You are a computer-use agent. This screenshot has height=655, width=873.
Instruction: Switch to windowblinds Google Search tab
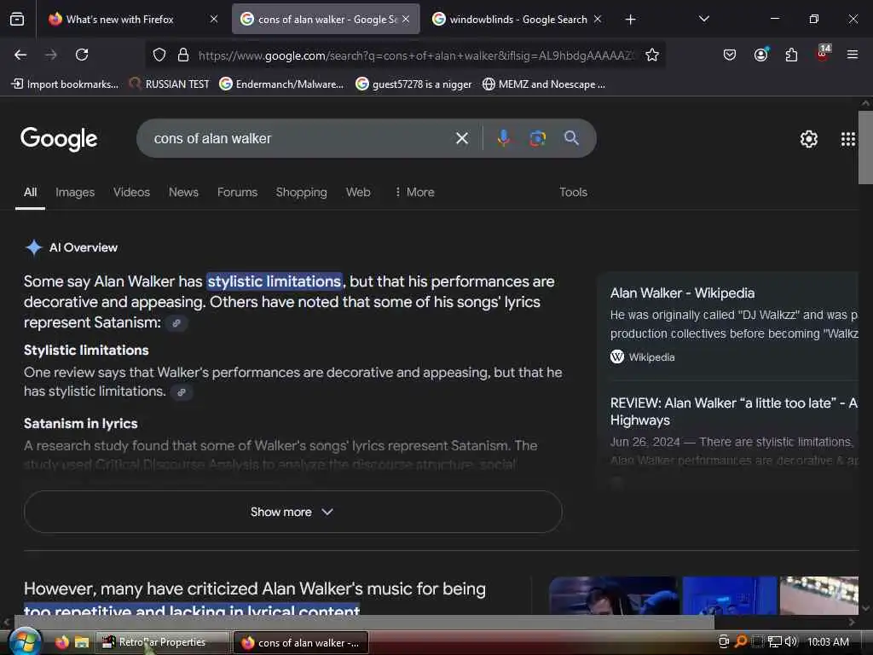click(x=517, y=20)
